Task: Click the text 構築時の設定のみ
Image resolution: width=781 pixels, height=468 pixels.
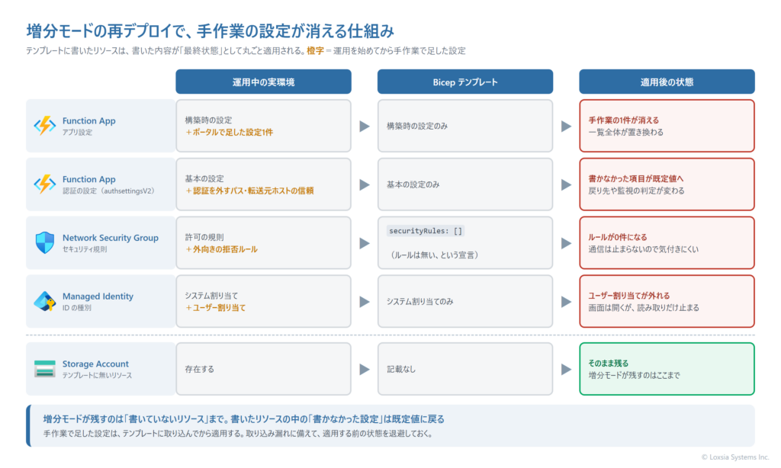Action: 417,126
